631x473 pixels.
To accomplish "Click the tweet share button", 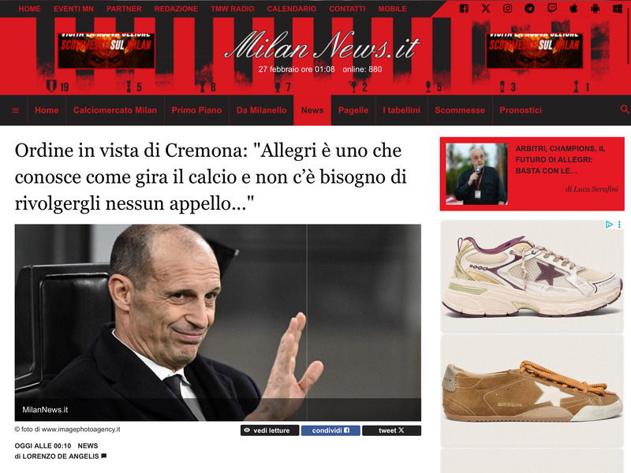I will click(x=391, y=430).
